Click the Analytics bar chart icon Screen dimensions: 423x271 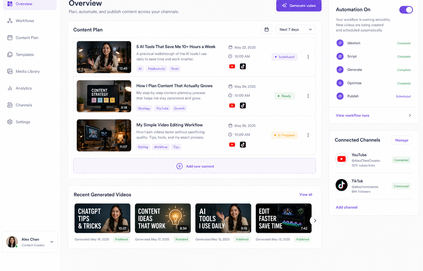tap(10, 88)
